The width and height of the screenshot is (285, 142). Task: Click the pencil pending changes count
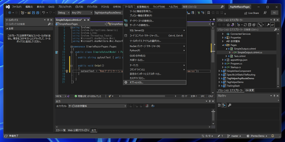(220, 136)
